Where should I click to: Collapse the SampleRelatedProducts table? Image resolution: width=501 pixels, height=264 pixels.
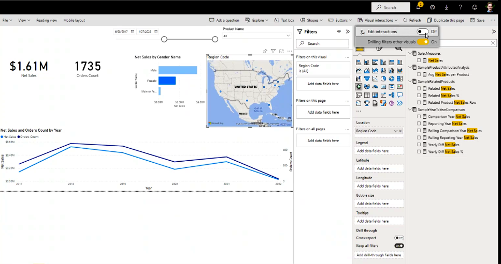click(x=410, y=81)
